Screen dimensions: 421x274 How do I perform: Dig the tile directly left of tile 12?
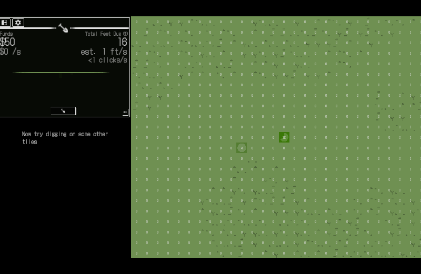point(274,137)
